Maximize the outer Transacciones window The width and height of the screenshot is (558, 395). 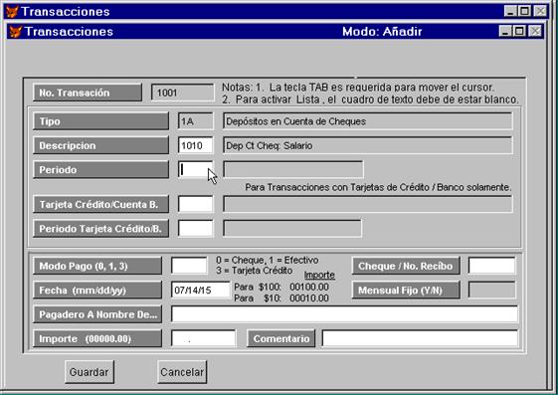[x=524, y=11]
